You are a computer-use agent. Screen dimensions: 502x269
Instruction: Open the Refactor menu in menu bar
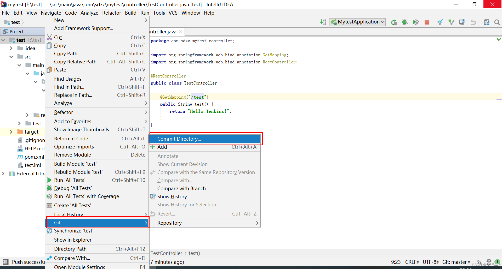tap(112, 13)
